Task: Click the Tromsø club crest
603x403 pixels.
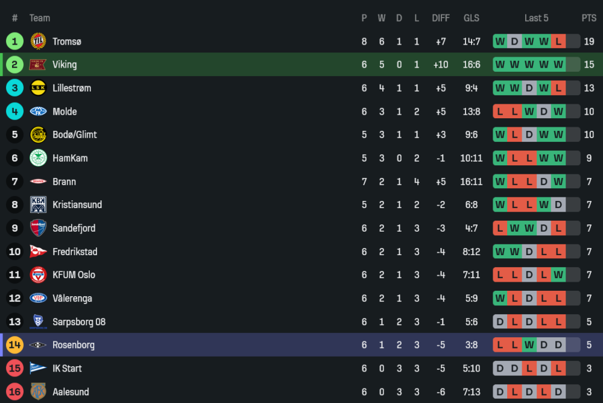Action: [38, 41]
